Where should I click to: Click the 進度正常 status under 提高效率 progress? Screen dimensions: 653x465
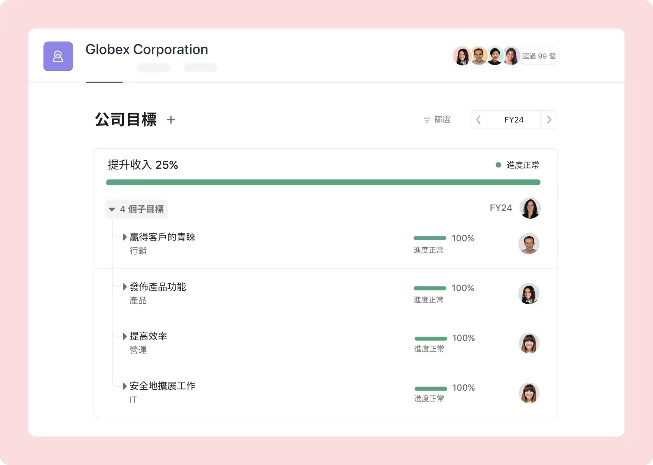[429, 349]
